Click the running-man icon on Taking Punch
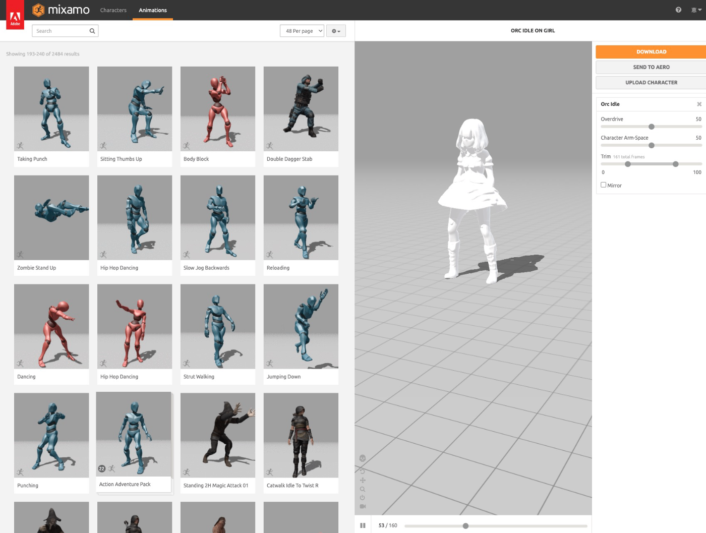 [x=20, y=146]
